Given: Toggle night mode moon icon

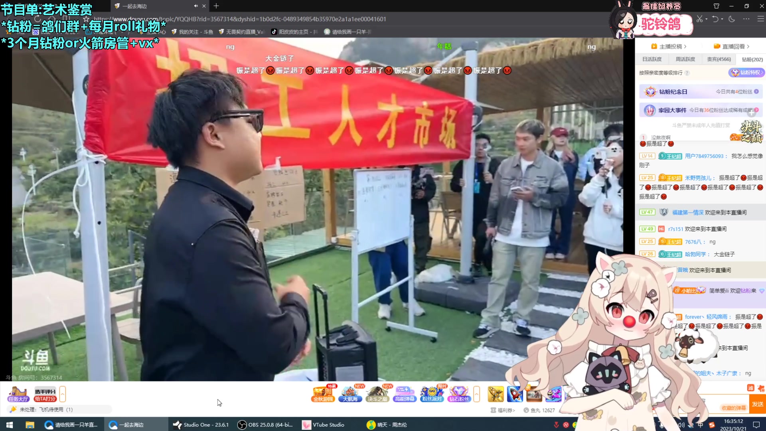Looking at the screenshot, I should [732, 19].
